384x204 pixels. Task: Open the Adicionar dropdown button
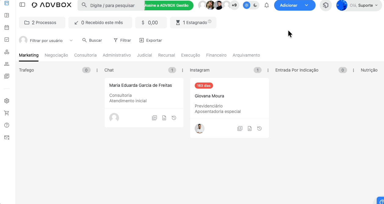coord(306,5)
